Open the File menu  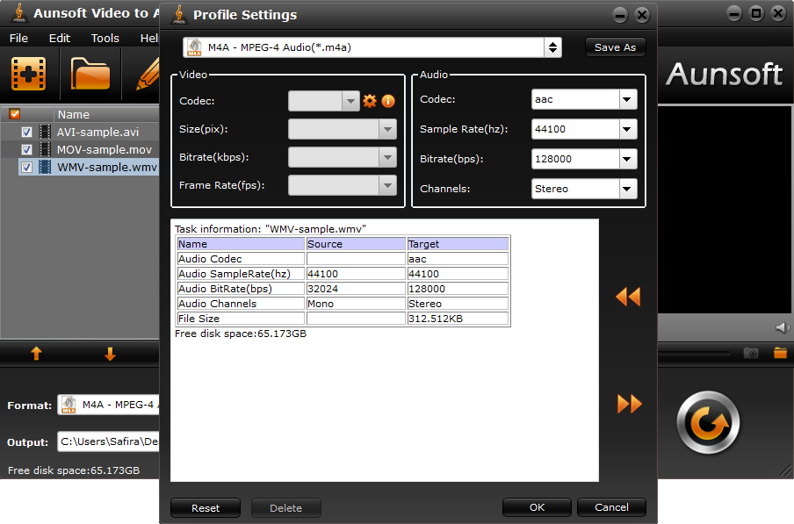18,38
